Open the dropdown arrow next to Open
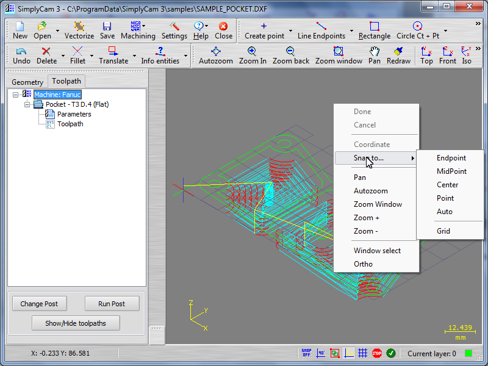This screenshot has height=366, width=488. pyautogui.click(x=57, y=30)
